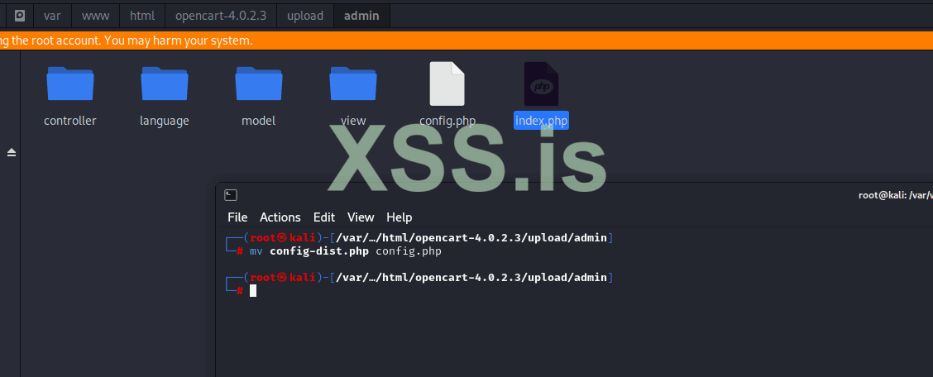Go to the html path segment
The width and height of the screenshot is (933, 377).
(141, 16)
